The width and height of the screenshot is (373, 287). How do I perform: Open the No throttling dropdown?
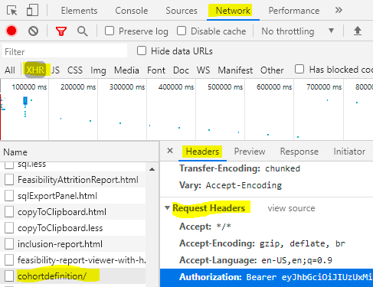(297, 31)
